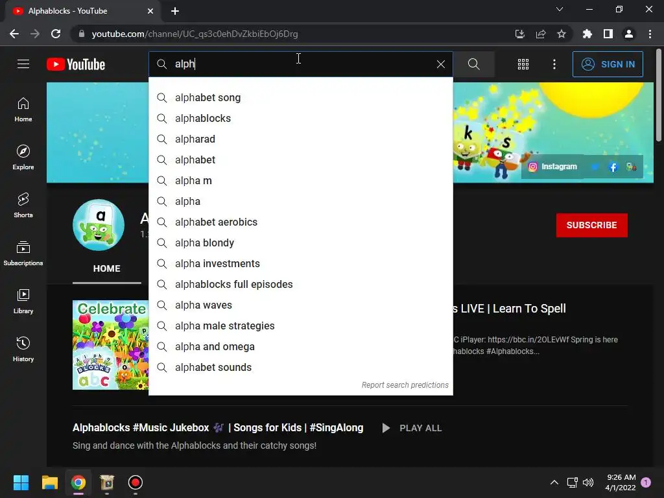Choose 'alpha waves' suggestion
The height and width of the screenshot is (498, 664).
pos(301,305)
